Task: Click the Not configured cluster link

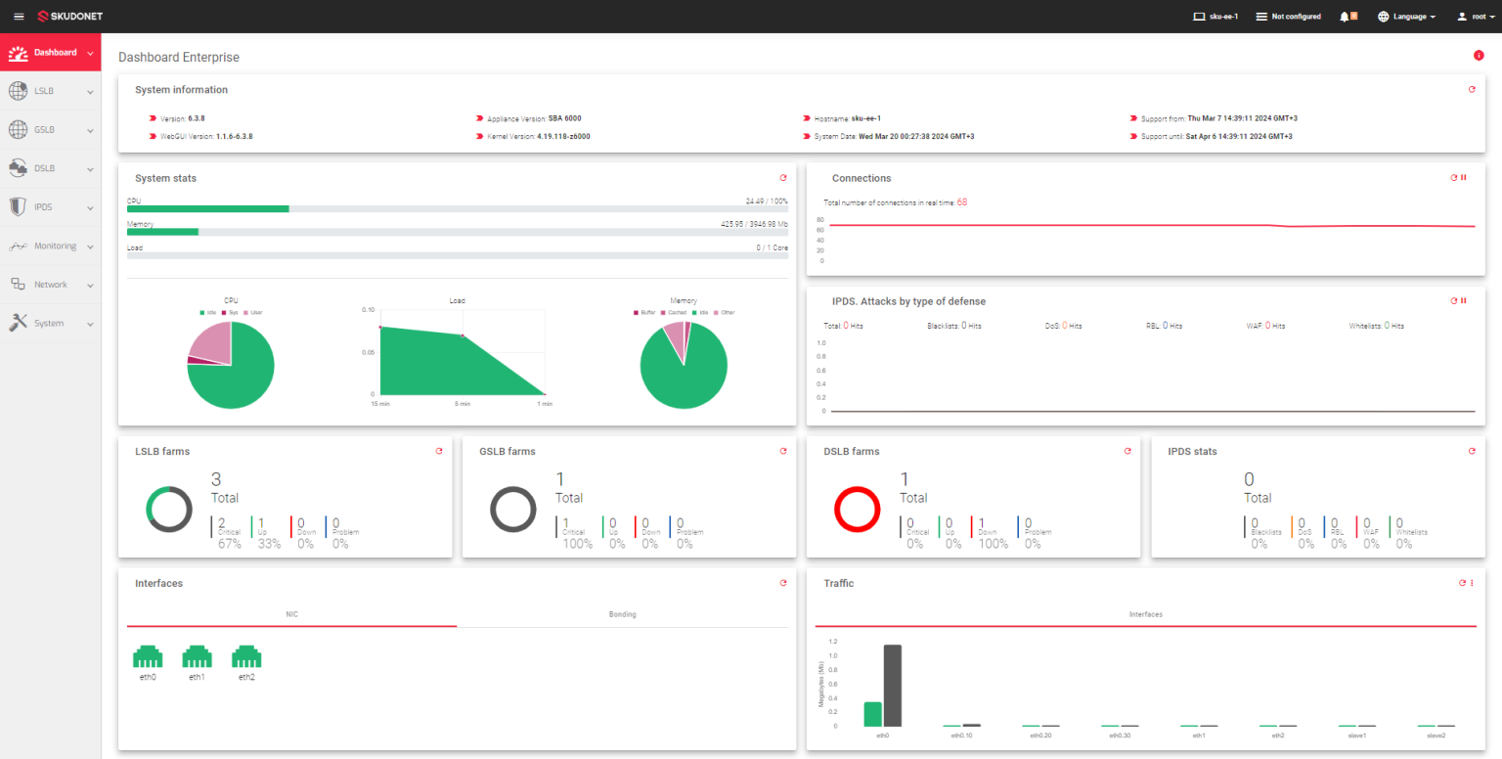Action: (1288, 16)
